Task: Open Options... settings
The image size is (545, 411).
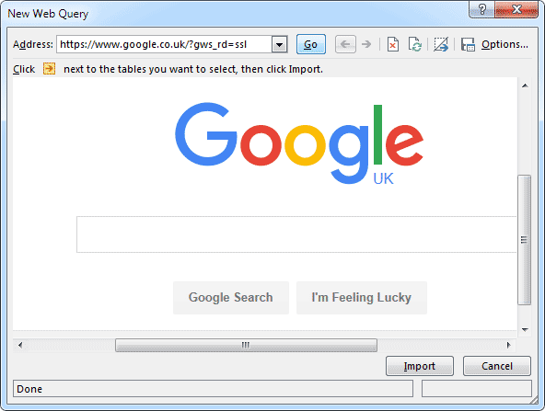Action: (x=504, y=44)
